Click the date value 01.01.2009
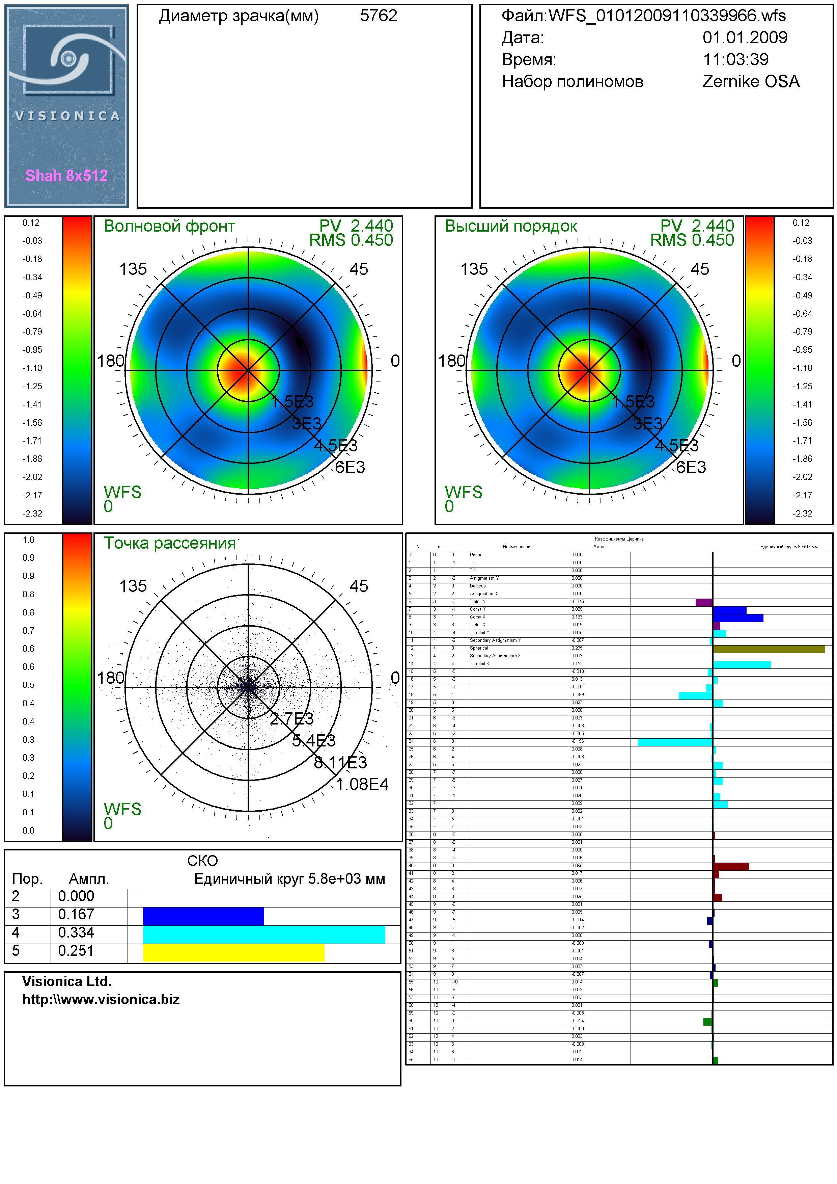This screenshot has height=1184, width=837. 745,38
